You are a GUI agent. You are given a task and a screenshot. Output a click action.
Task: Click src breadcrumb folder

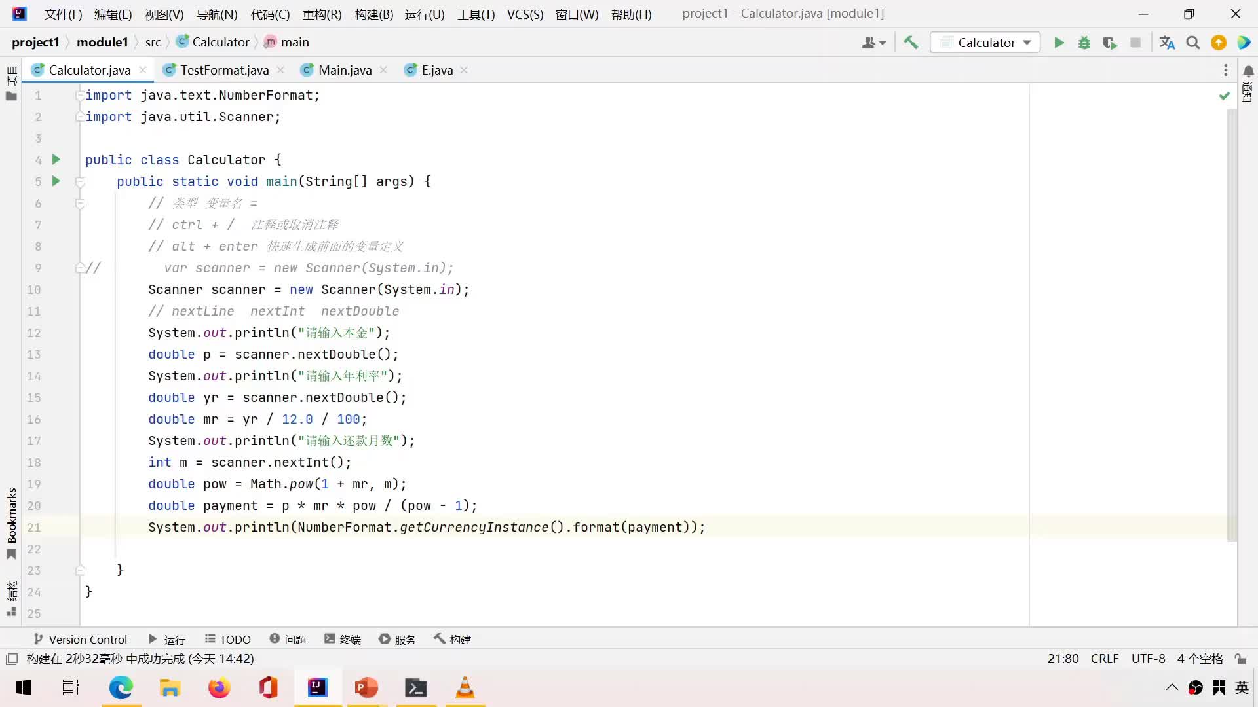click(x=153, y=42)
